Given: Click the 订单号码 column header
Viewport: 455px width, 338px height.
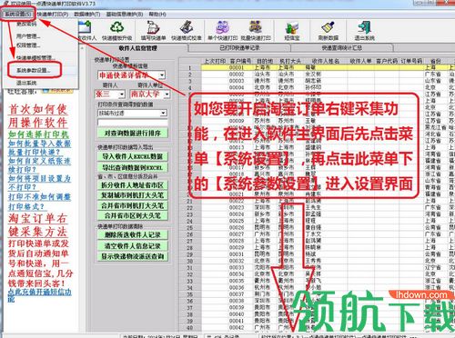Looking at the screenshot, I should [411, 61].
